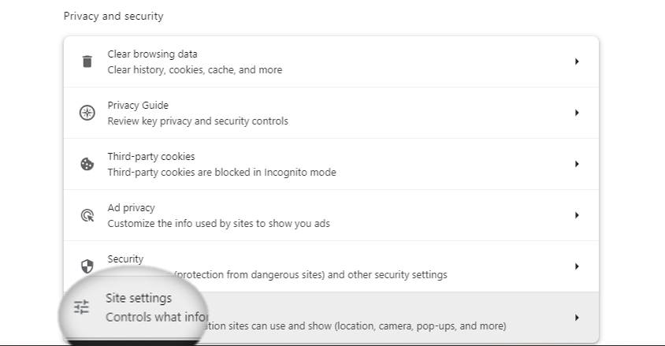Expand the Site settings row arrow
The height and width of the screenshot is (346, 665).
577,318
